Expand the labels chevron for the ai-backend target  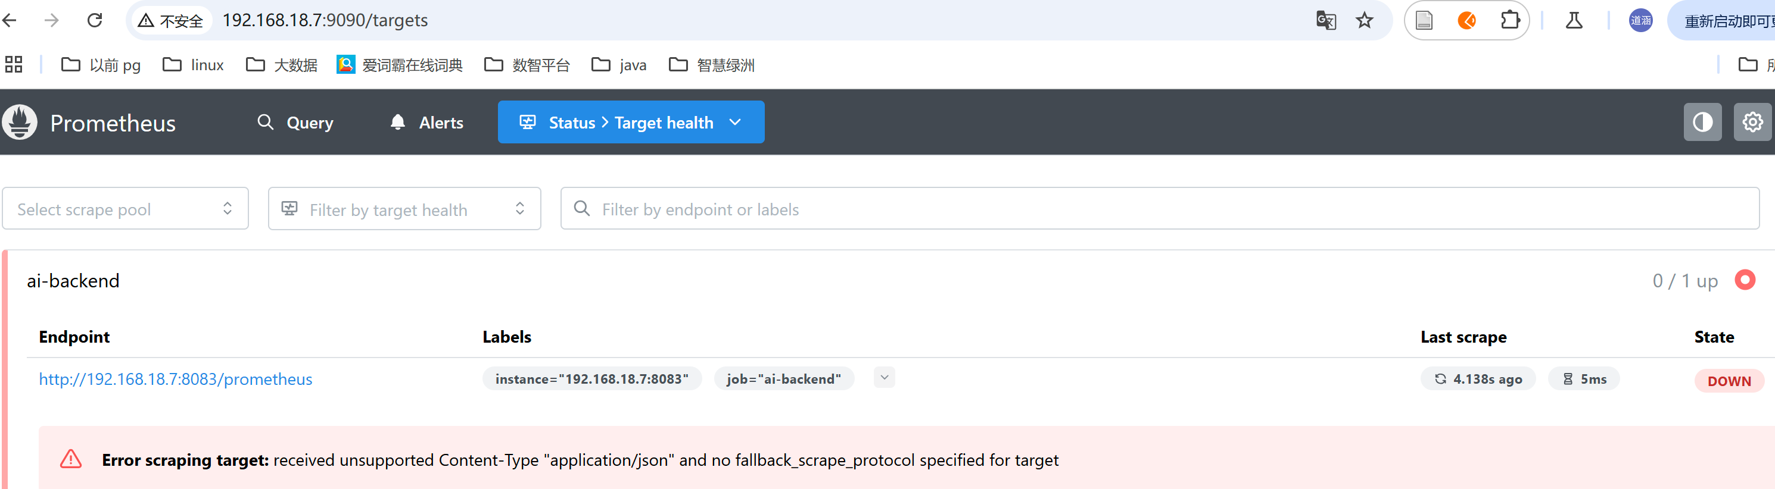coord(884,378)
